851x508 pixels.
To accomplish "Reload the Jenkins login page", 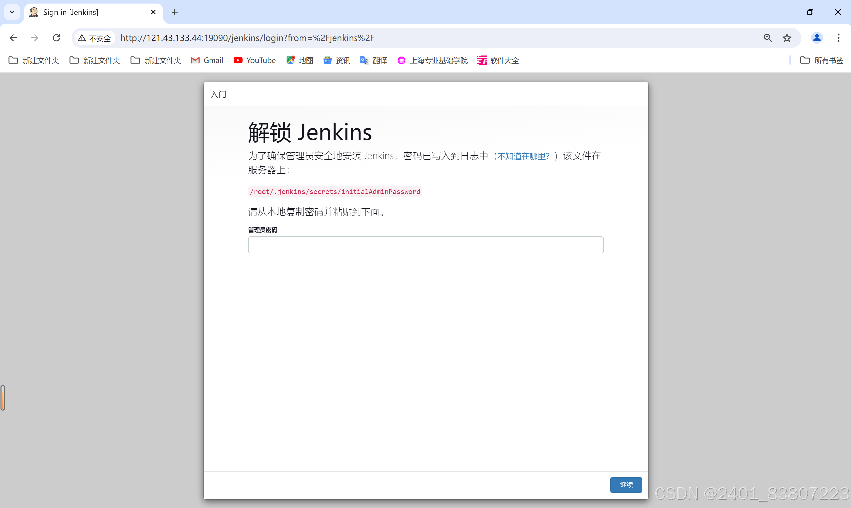I will coord(56,38).
